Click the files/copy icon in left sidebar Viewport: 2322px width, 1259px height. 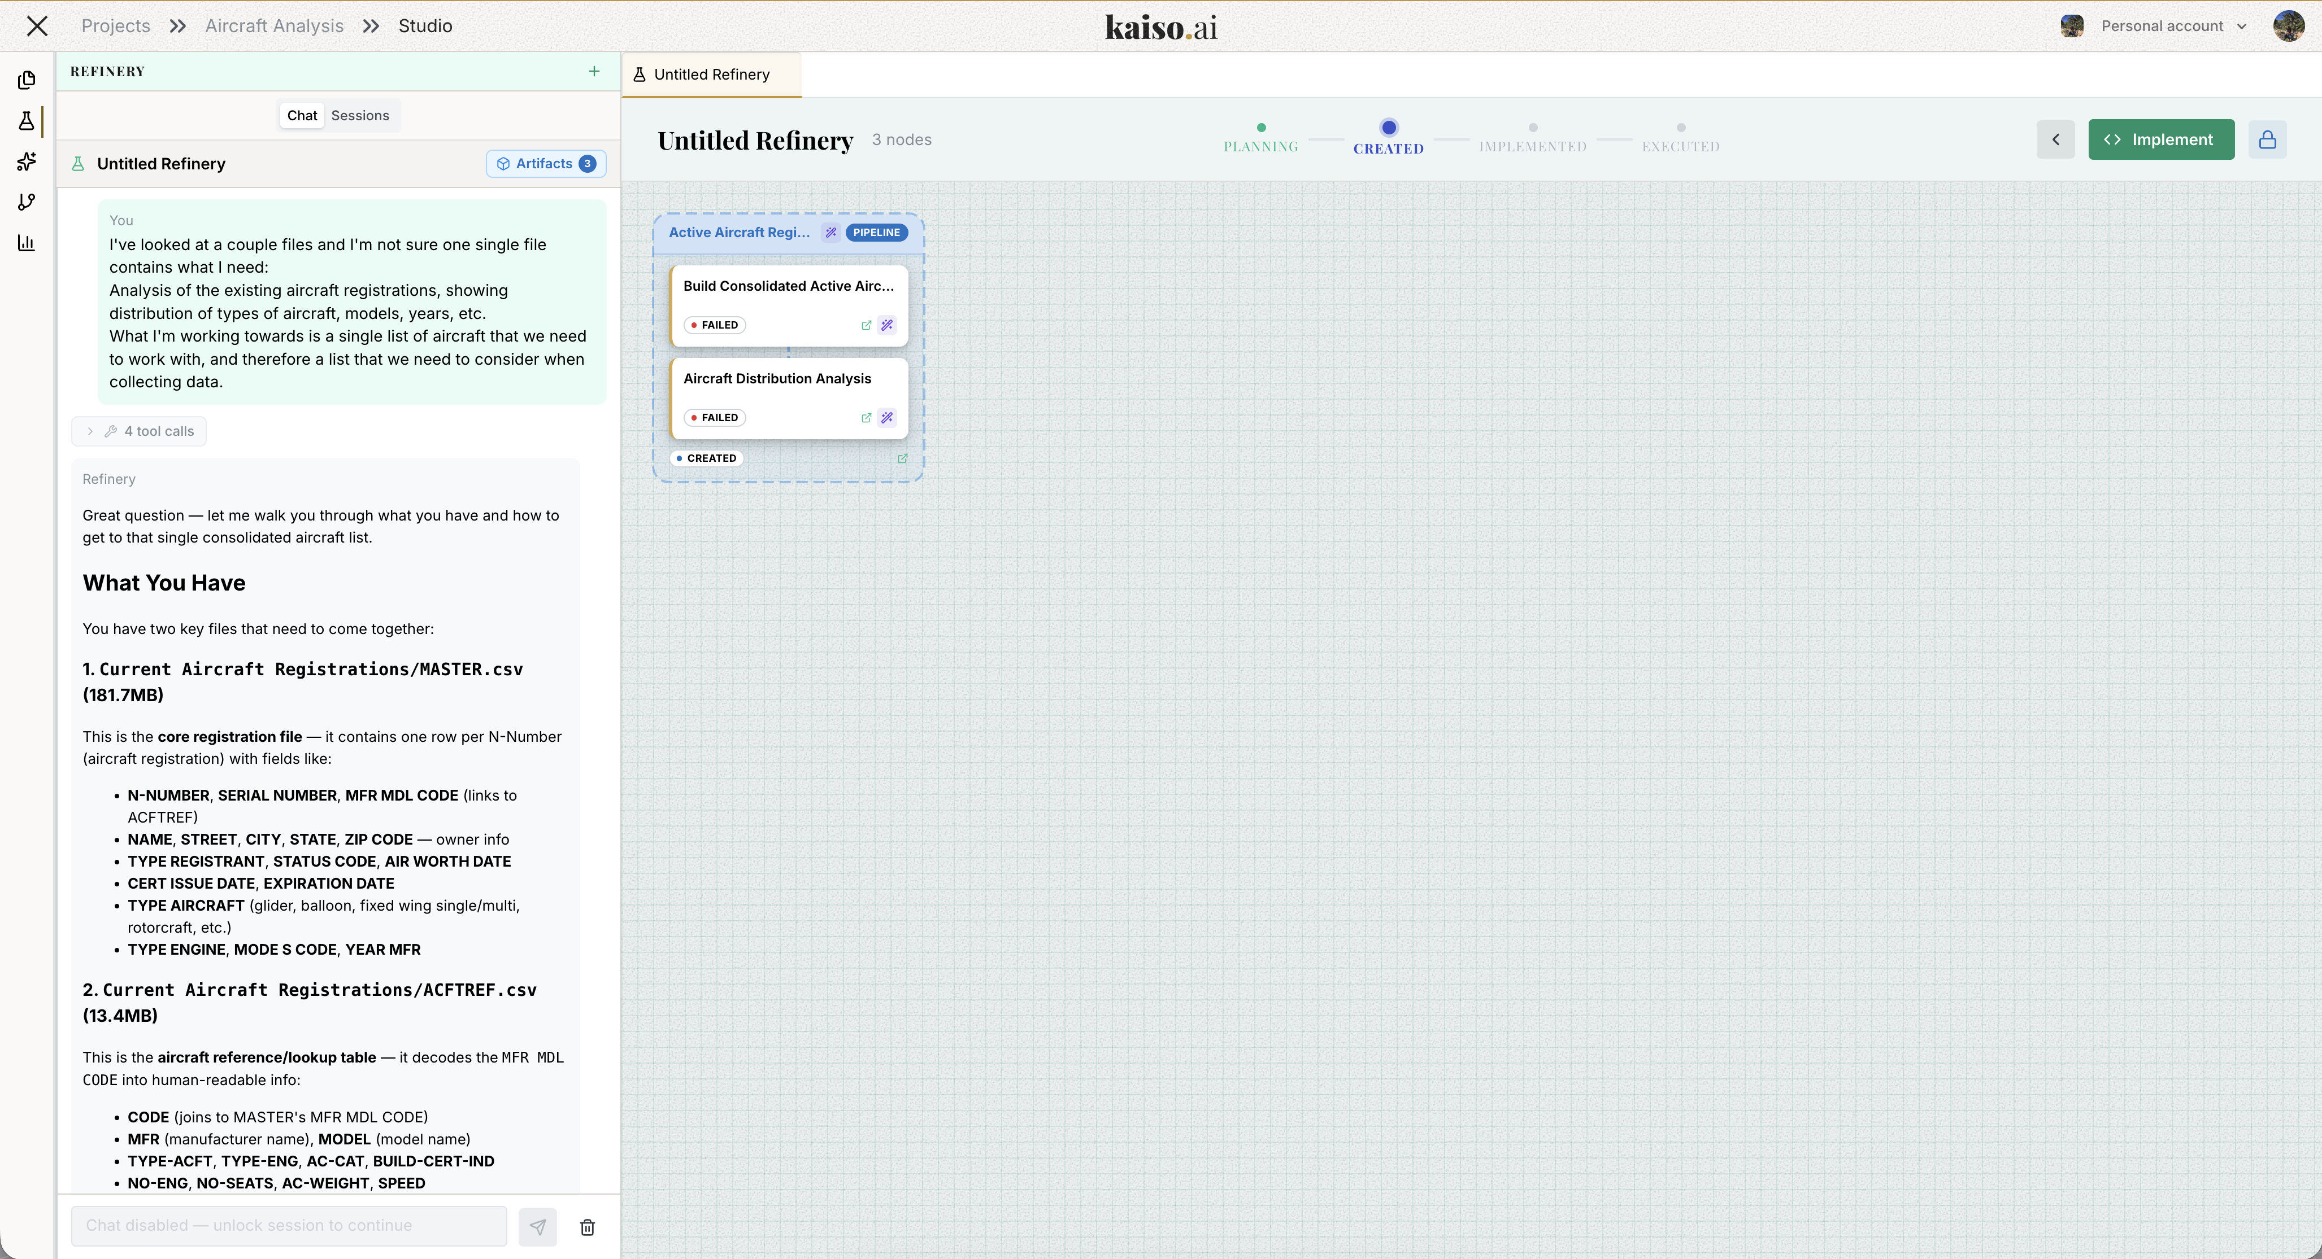(26, 80)
